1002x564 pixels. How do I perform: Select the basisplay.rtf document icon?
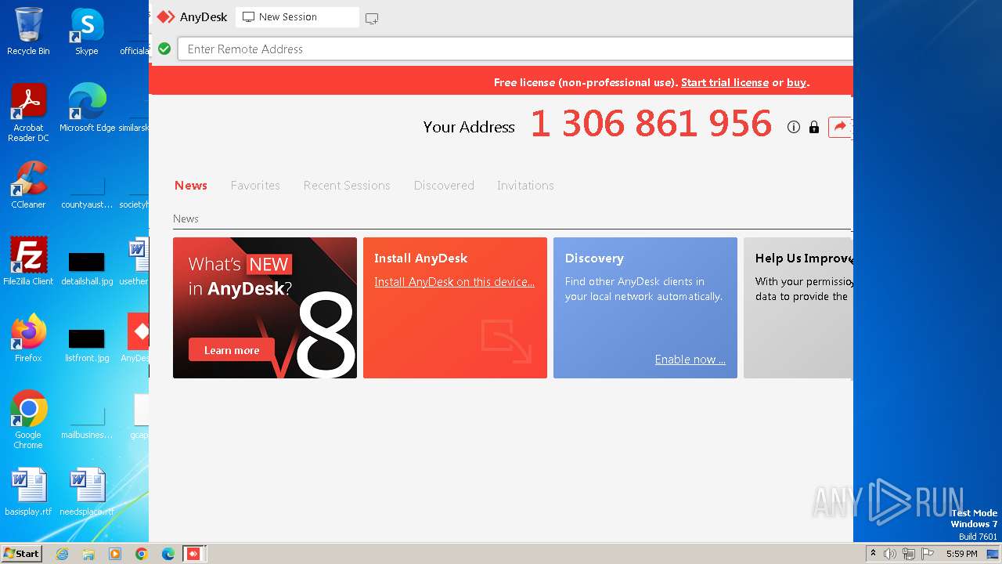coord(28,492)
